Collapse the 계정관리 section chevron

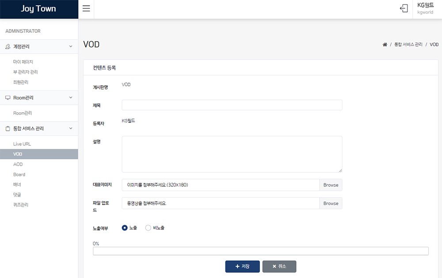tap(71, 46)
